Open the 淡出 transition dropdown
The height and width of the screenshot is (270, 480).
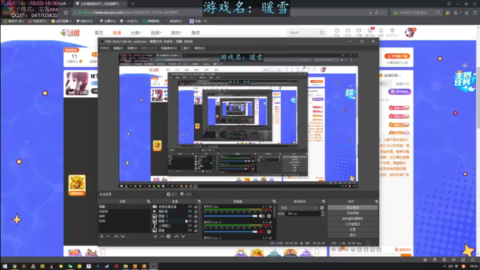pyautogui.click(x=298, y=208)
